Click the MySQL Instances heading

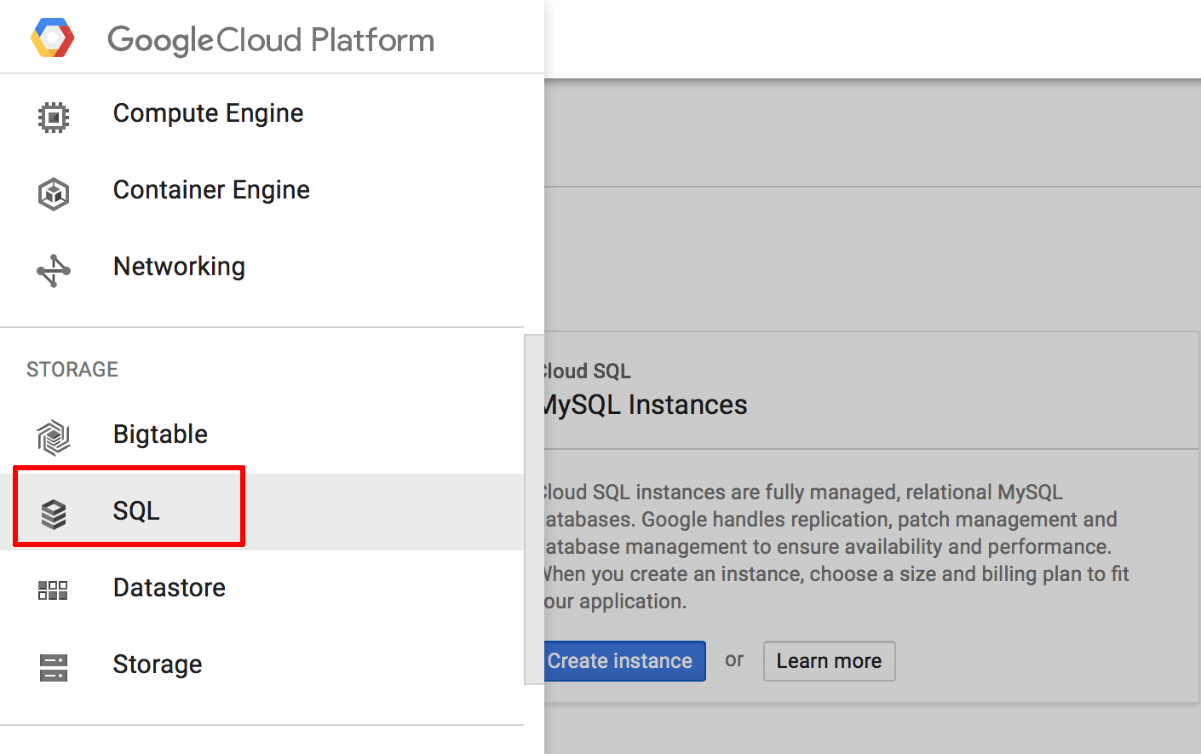[x=646, y=405]
